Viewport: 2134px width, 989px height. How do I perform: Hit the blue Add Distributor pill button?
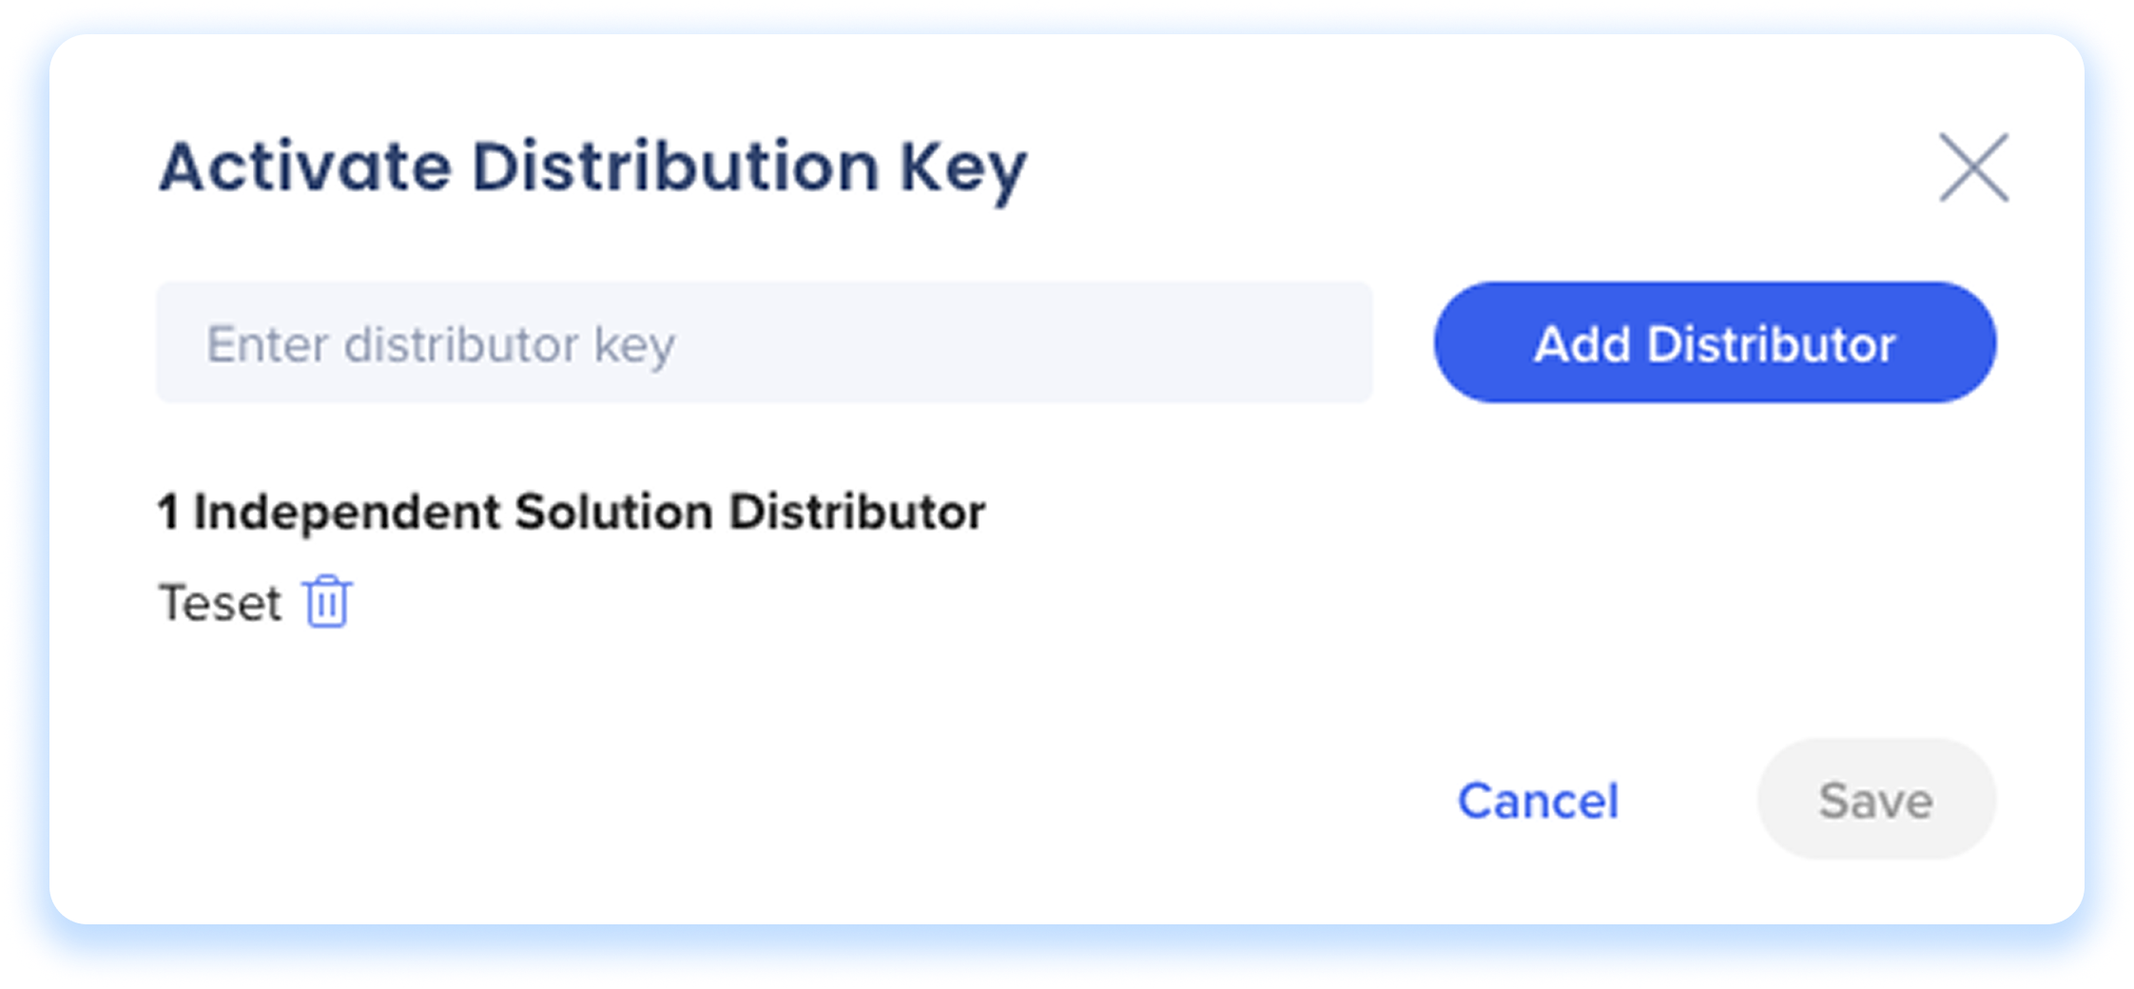pyautogui.click(x=1715, y=342)
